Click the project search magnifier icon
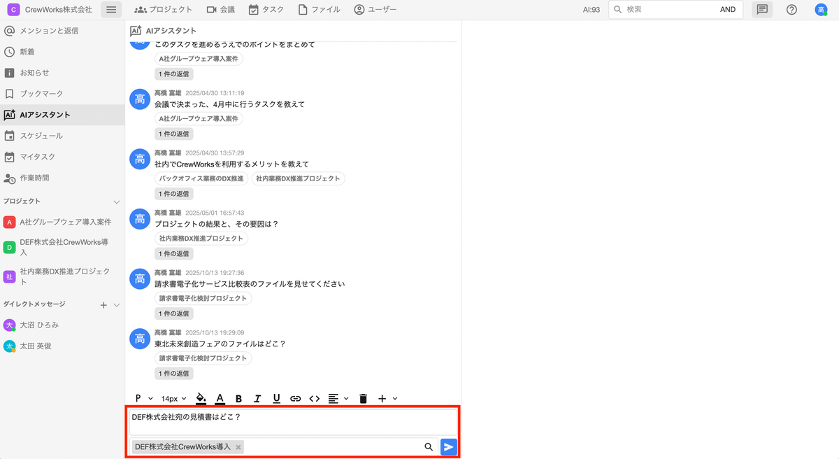 click(x=429, y=447)
